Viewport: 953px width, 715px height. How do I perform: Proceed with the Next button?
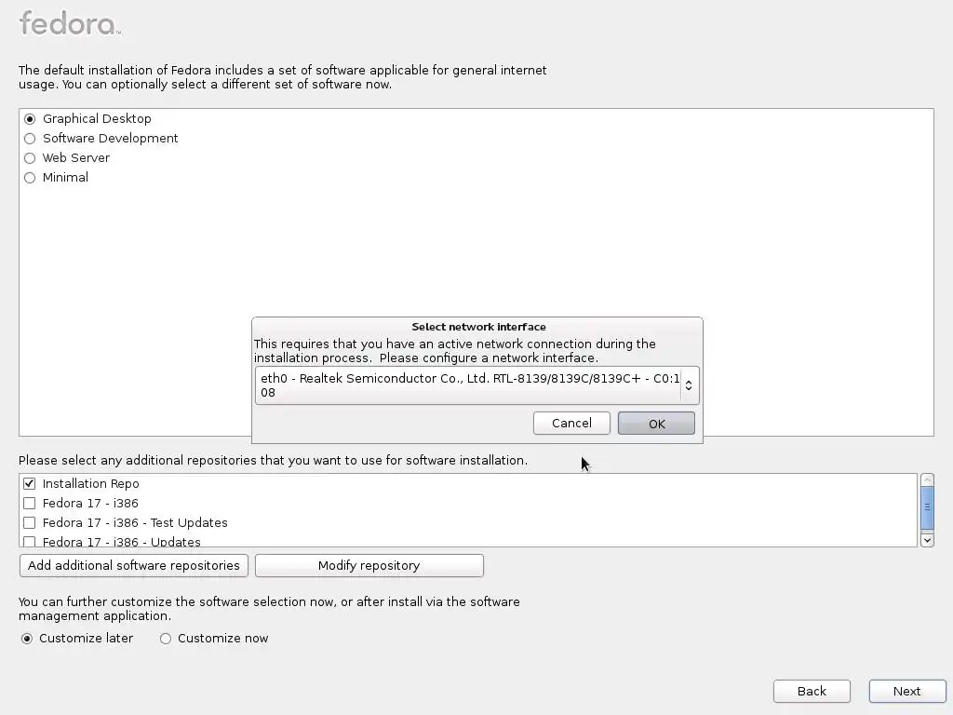coord(906,692)
